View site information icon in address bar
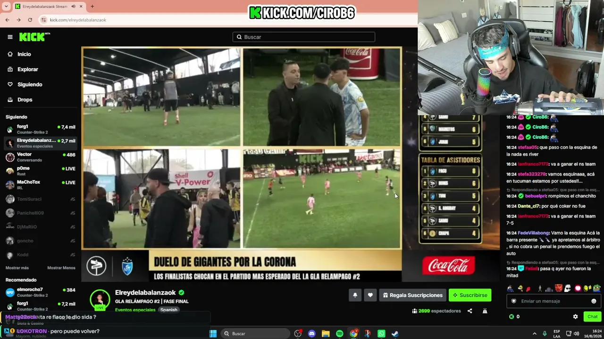604x339 pixels. tap(44, 20)
